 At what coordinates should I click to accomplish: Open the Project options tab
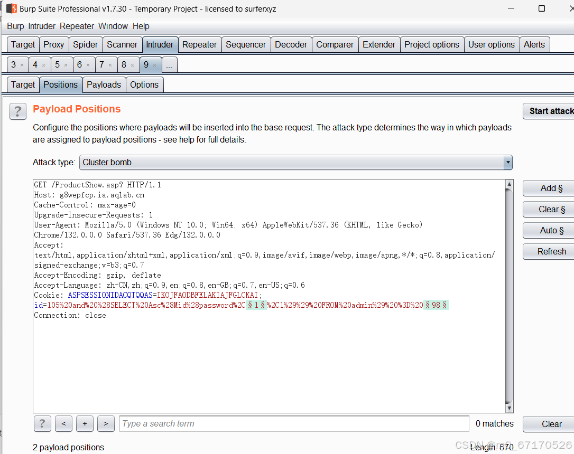(432, 44)
